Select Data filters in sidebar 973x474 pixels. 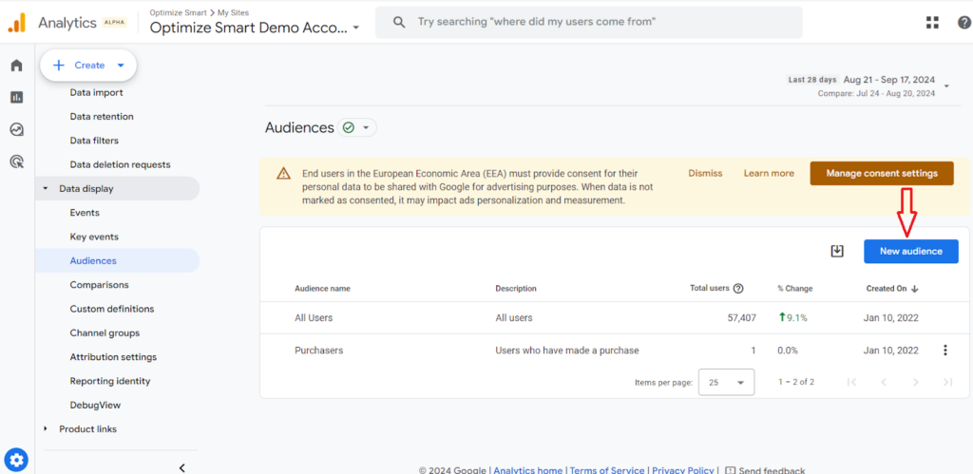point(94,141)
